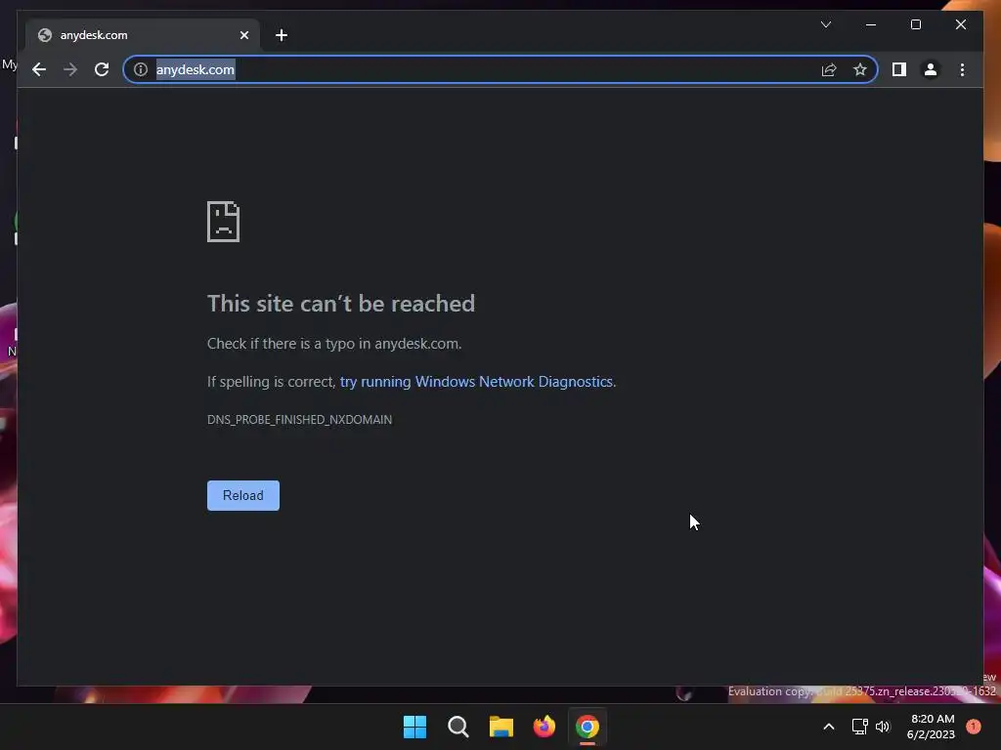Expand the tab search chevron
The width and height of the screenshot is (1001, 750).
click(x=825, y=24)
